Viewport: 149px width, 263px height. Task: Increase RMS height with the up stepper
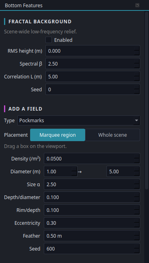click(x=137, y=48)
